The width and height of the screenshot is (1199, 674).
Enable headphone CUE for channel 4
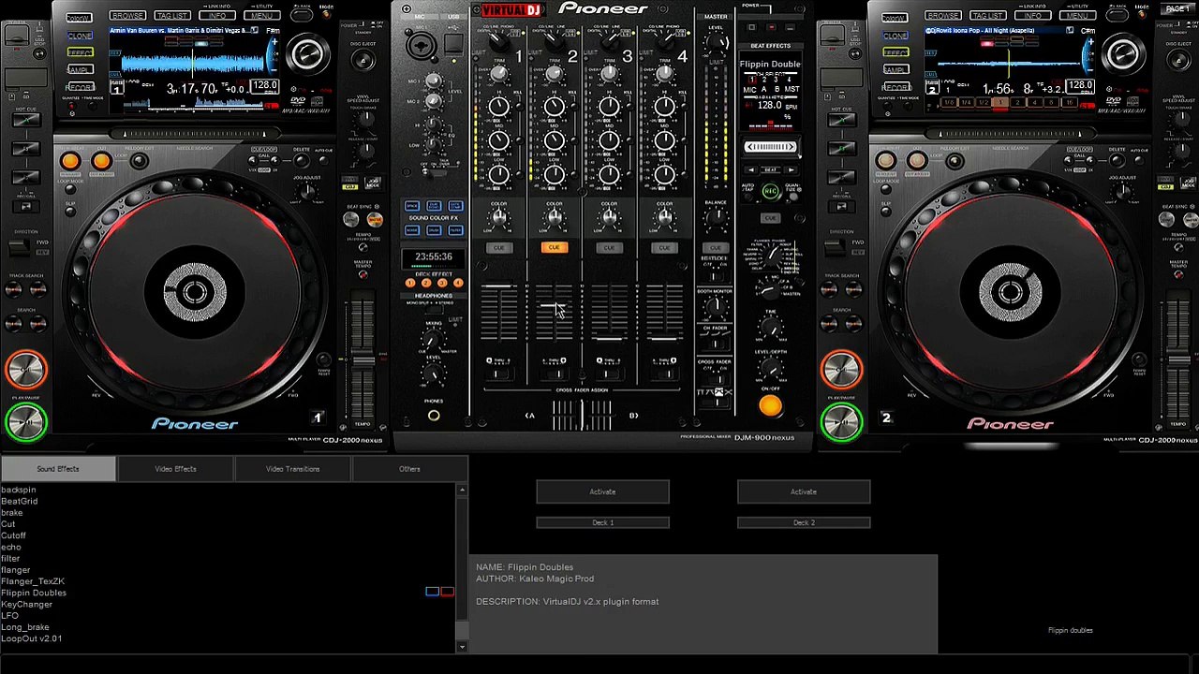664,248
